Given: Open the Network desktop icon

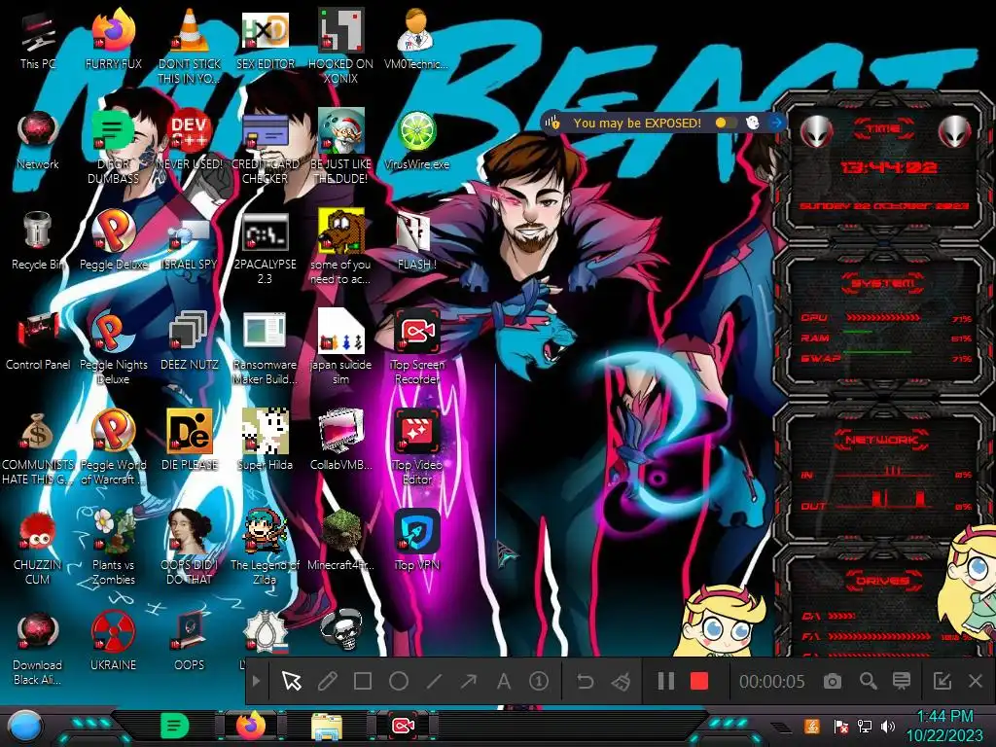Looking at the screenshot, I should point(38,141).
